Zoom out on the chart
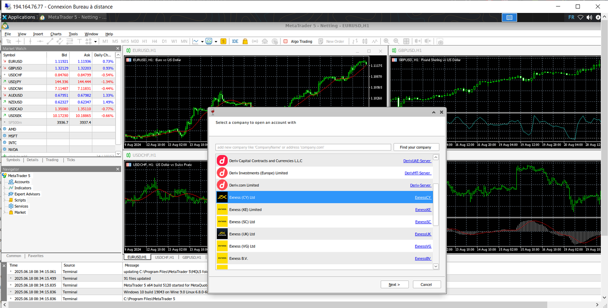608x308 pixels. point(396,41)
